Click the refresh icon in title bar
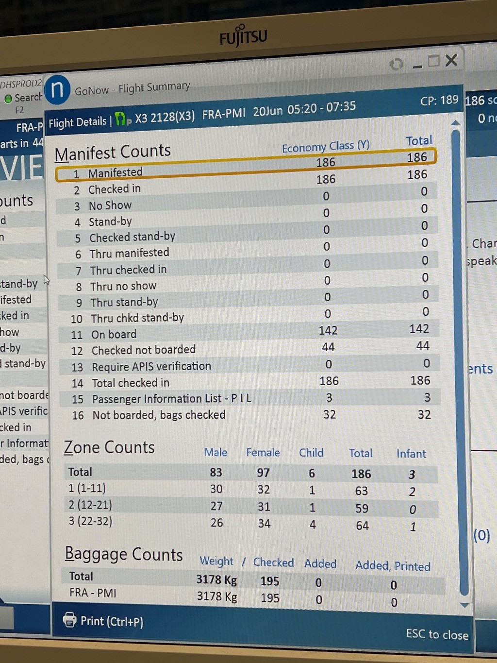The image size is (497, 663). [x=397, y=64]
